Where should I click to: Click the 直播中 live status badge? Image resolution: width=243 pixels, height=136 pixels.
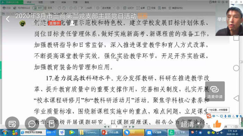click(x=55, y=23)
